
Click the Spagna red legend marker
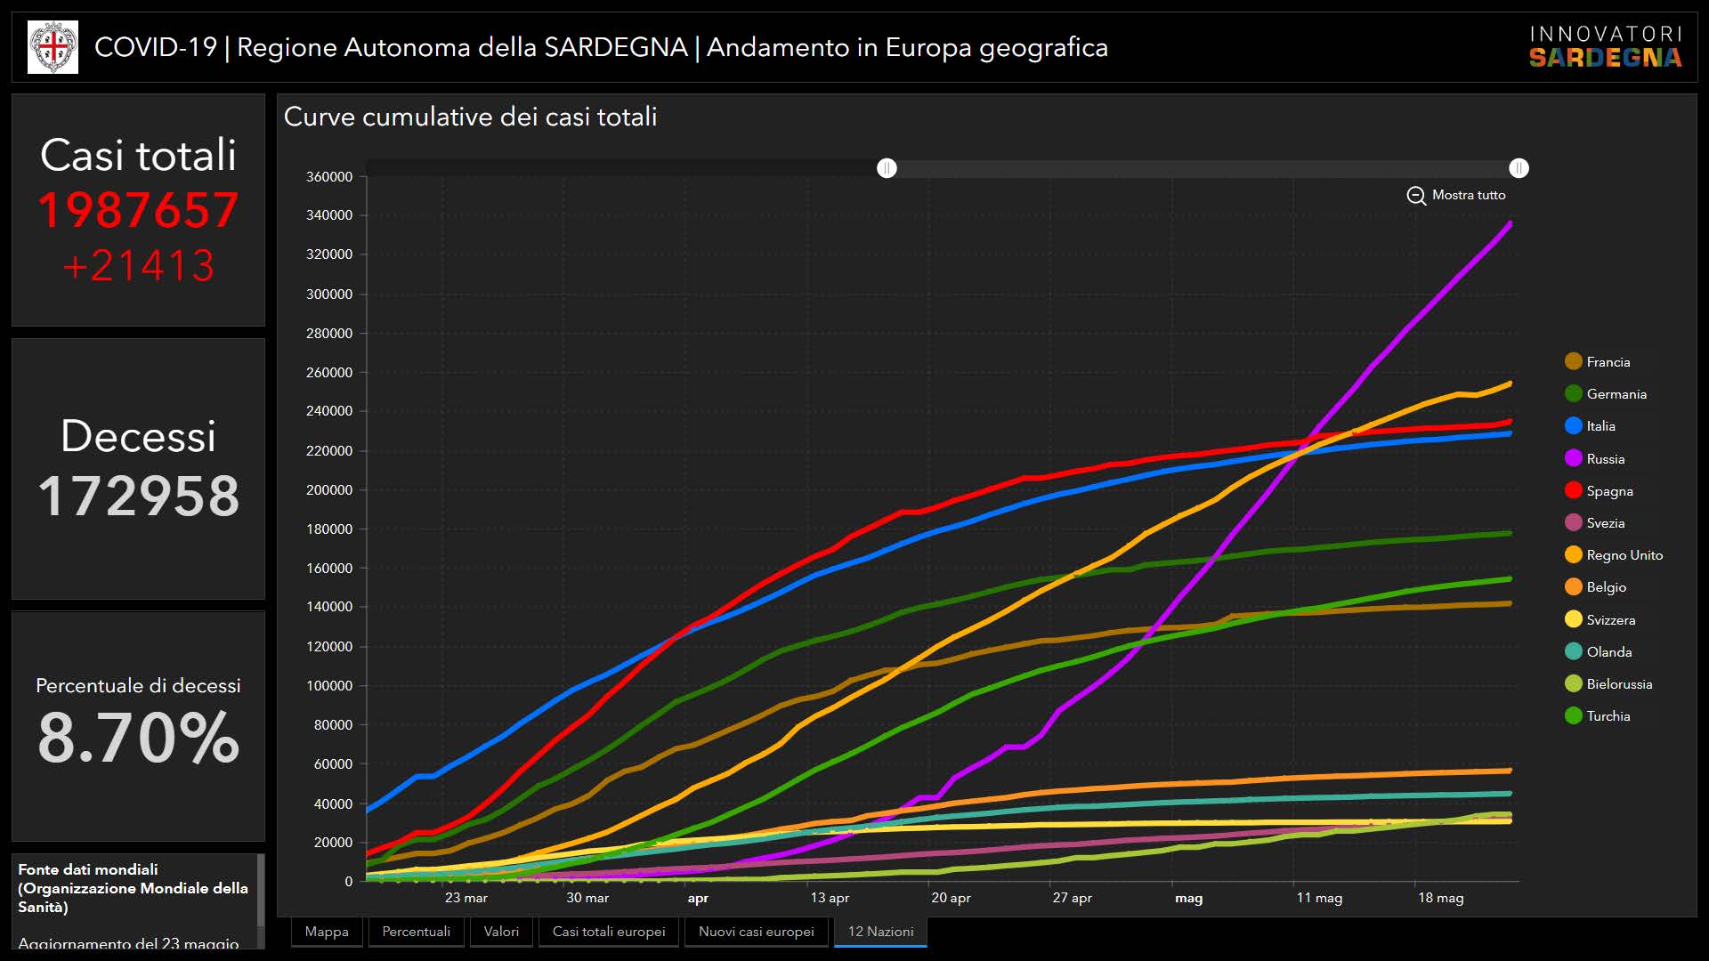point(1574,490)
